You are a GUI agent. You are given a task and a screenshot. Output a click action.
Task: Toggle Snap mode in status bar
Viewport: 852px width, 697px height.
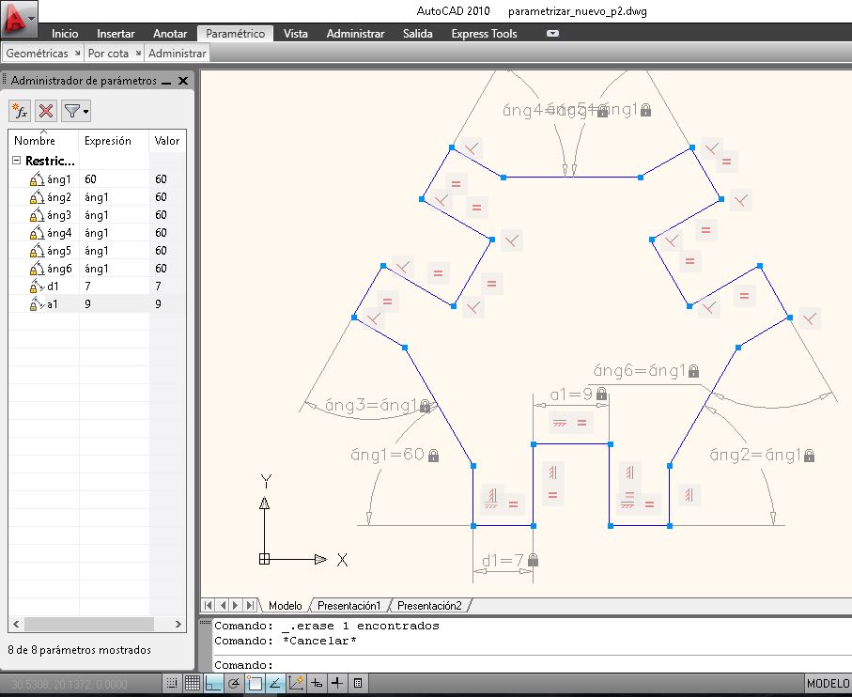coord(172,683)
